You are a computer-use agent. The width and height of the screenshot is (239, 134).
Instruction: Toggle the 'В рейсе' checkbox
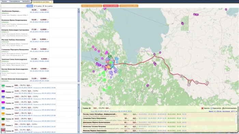(35, 6)
